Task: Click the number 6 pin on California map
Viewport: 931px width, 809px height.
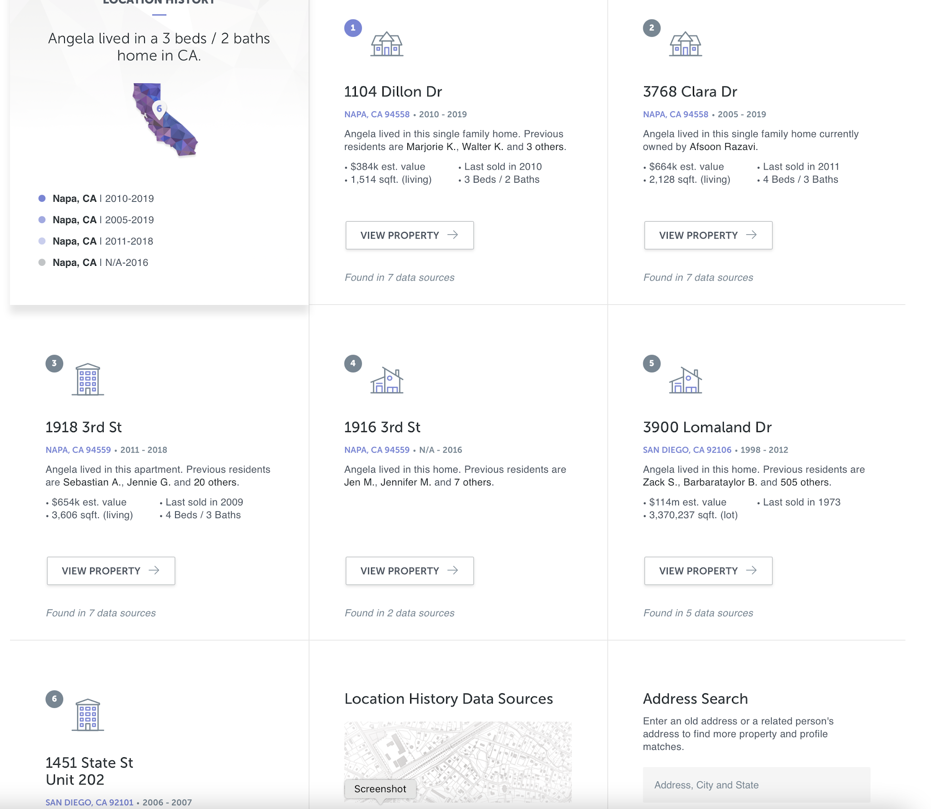Action: [x=159, y=109]
